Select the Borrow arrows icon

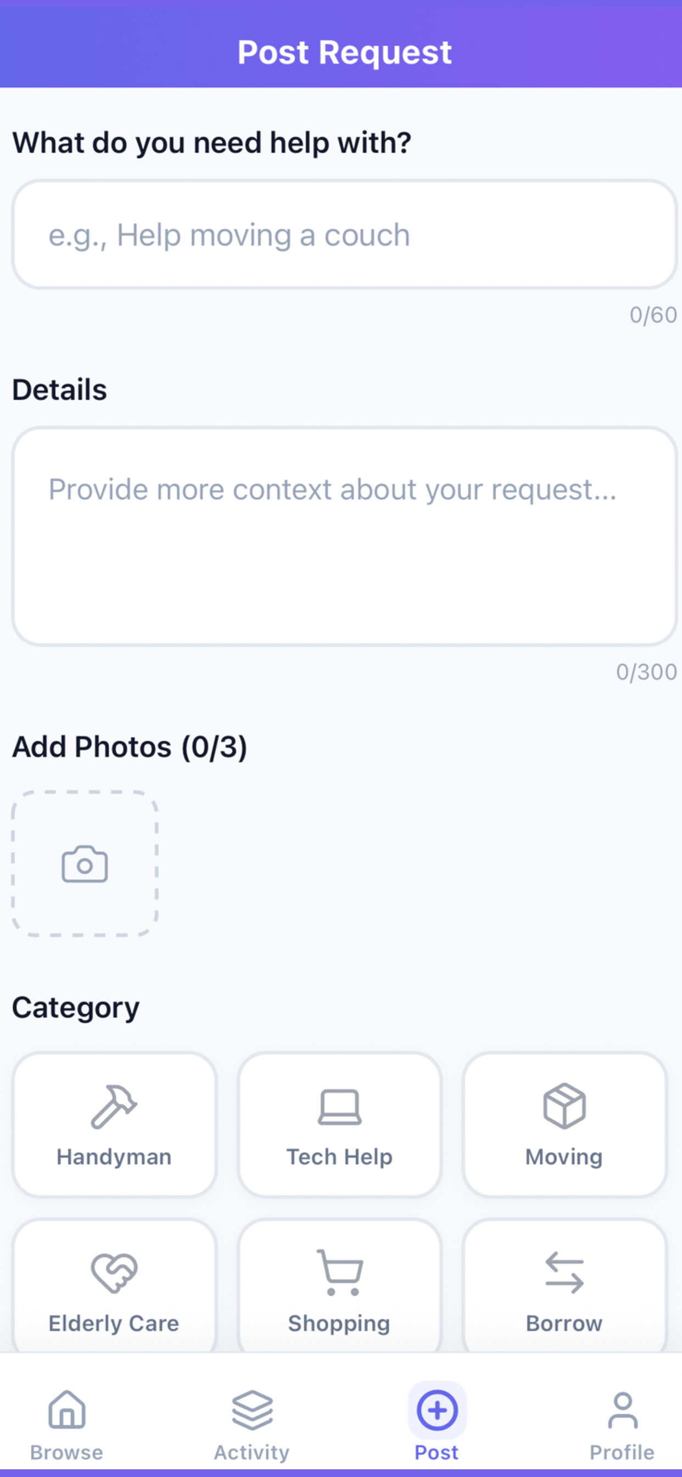(564, 1273)
